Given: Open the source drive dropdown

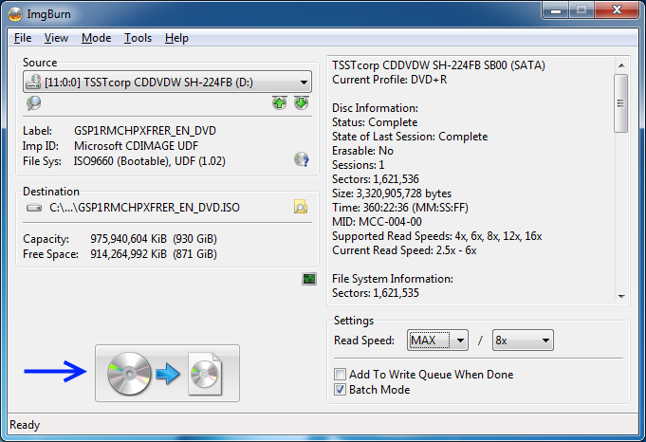Looking at the screenshot, I should coord(167,82).
